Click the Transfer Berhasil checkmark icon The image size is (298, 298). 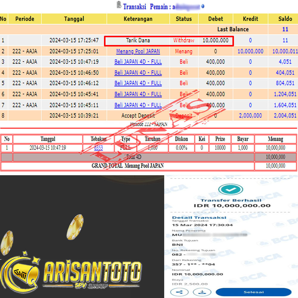click(x=231, y=189)
